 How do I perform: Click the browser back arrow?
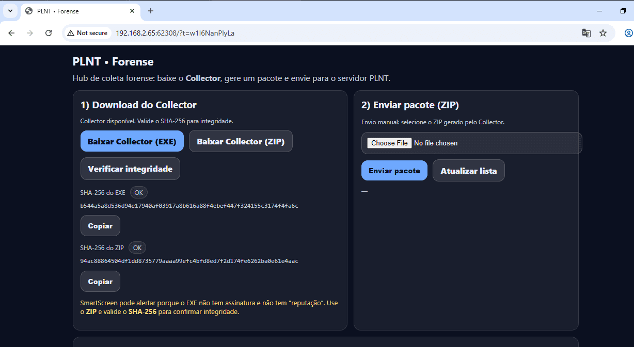tap(11, 33)
